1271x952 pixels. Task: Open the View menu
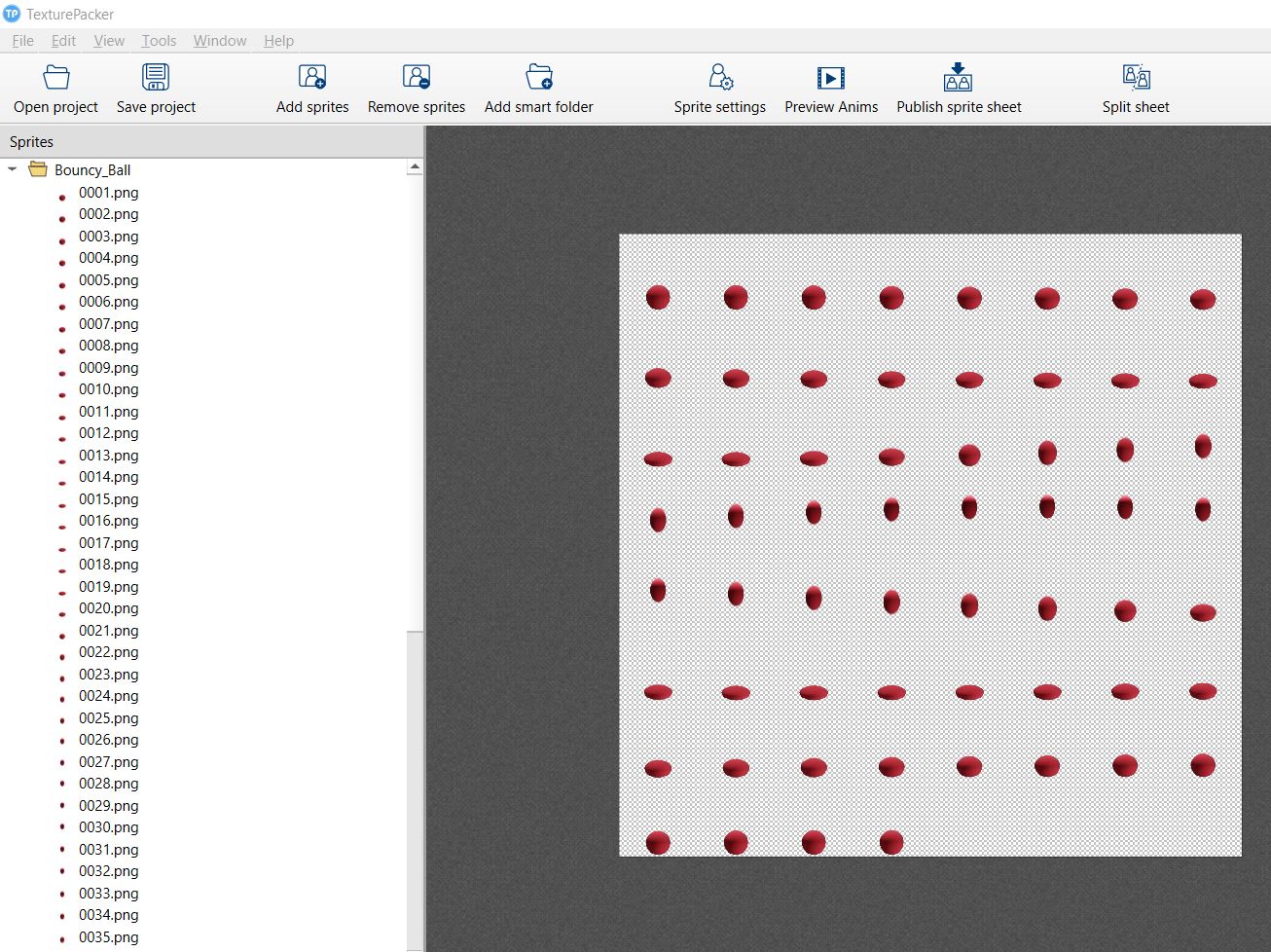click(108, 41)
